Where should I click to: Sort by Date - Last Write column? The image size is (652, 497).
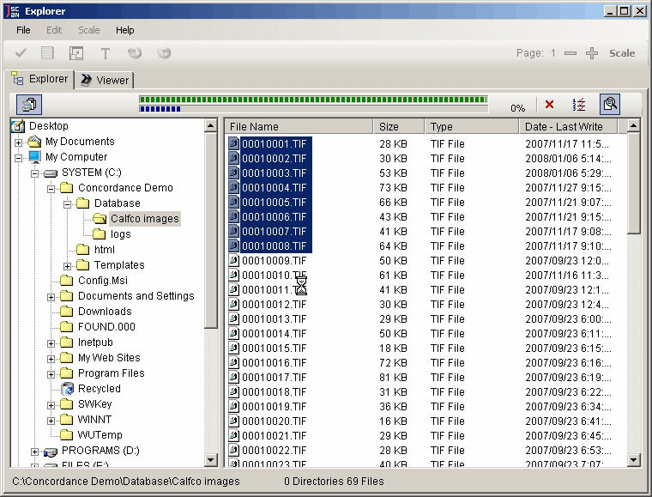(569, 126)
